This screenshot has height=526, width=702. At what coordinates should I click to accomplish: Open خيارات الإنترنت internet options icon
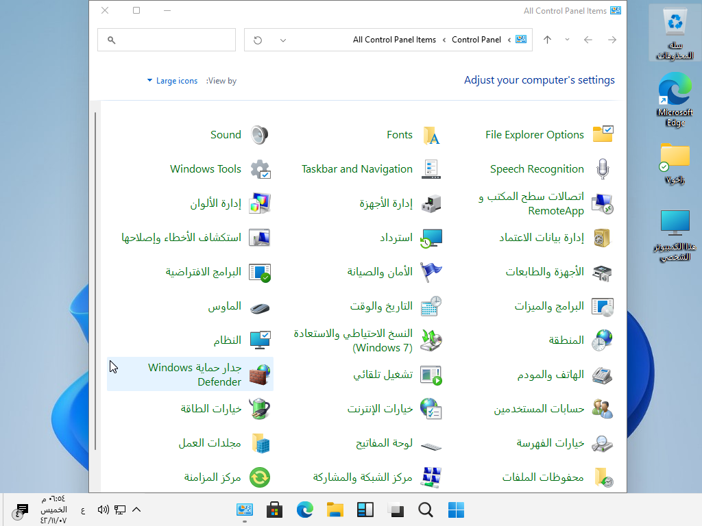(x=432, y=409)
